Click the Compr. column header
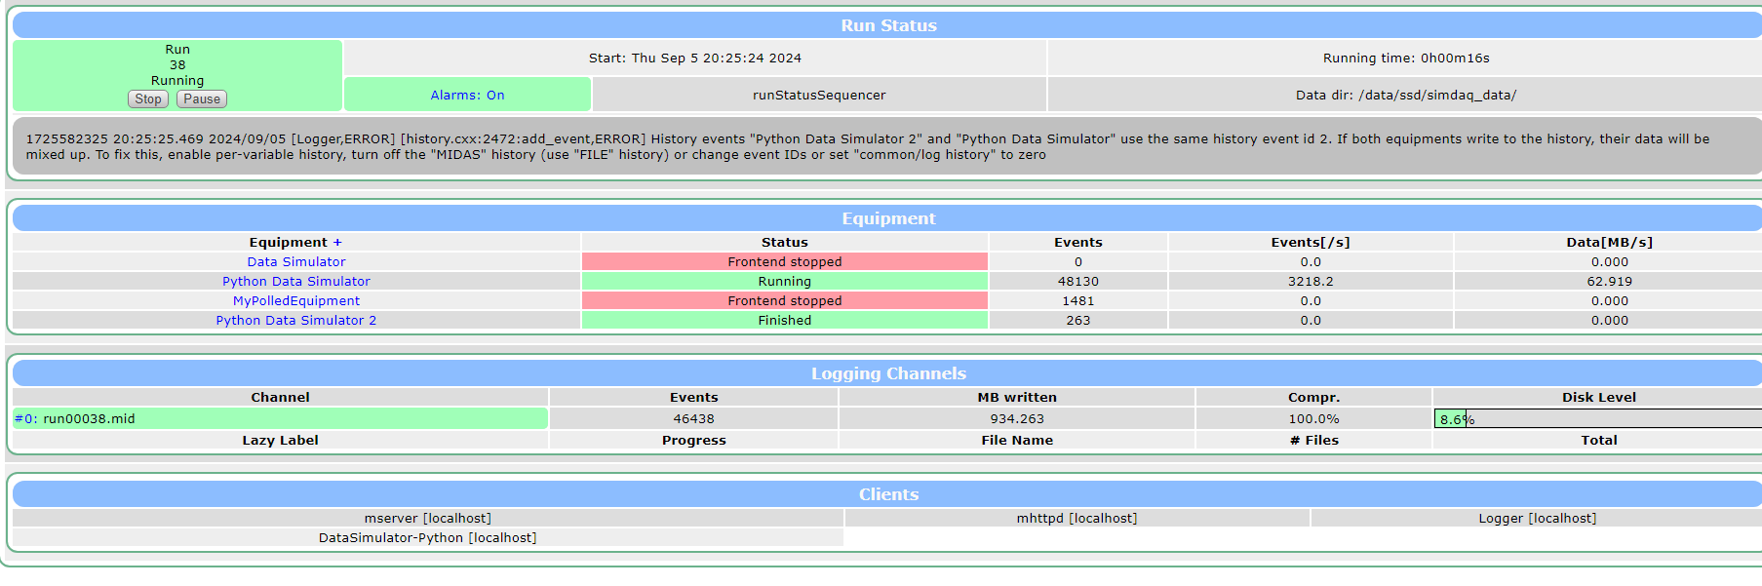The image size is (1762, 586). point(1313,397)
